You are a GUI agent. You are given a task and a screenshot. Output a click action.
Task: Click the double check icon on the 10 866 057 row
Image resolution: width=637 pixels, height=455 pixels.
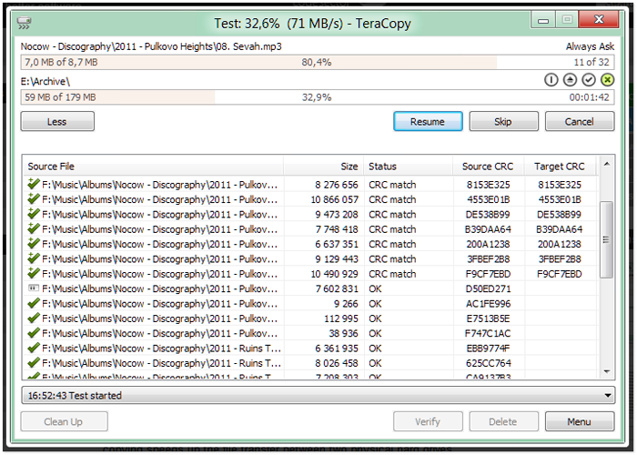point(34,198)
